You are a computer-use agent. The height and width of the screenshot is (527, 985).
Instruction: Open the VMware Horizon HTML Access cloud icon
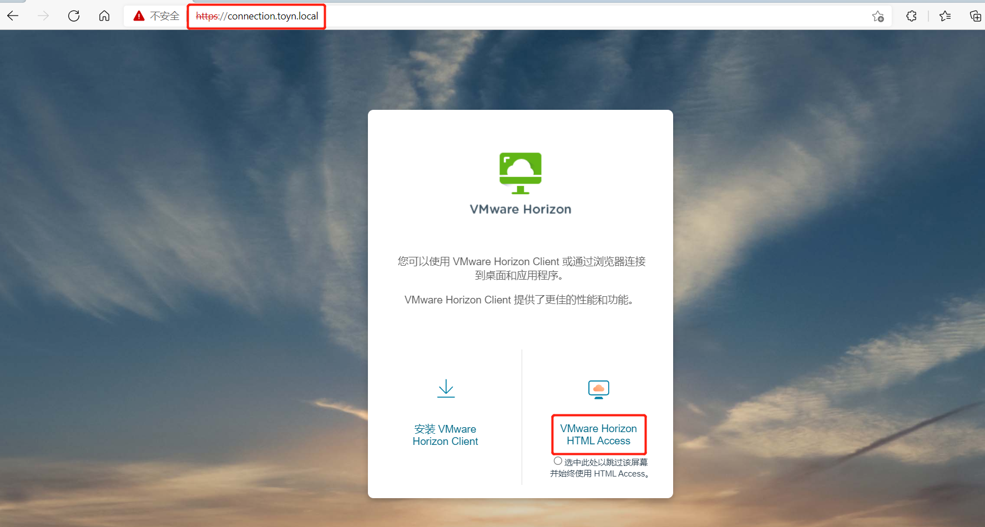tap(598, 389)
